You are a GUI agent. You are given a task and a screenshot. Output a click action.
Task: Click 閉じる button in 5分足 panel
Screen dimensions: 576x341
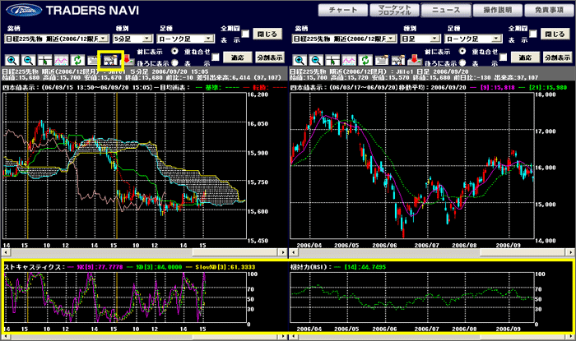pos(267,35)
